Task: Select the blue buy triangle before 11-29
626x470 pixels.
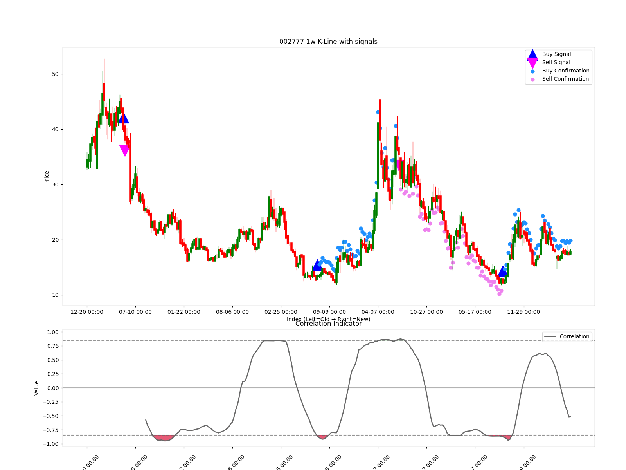Action: 503,271
